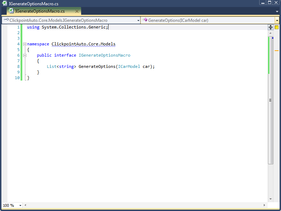The width and height of the screenshot is (281, 211).
Task: Click line number 1 in the margin
Action: click(19, 27)
